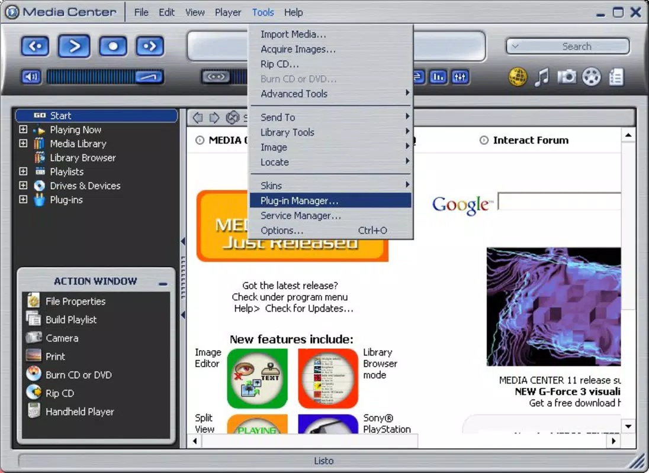Select Rip CD menu item

click(331, 64)
